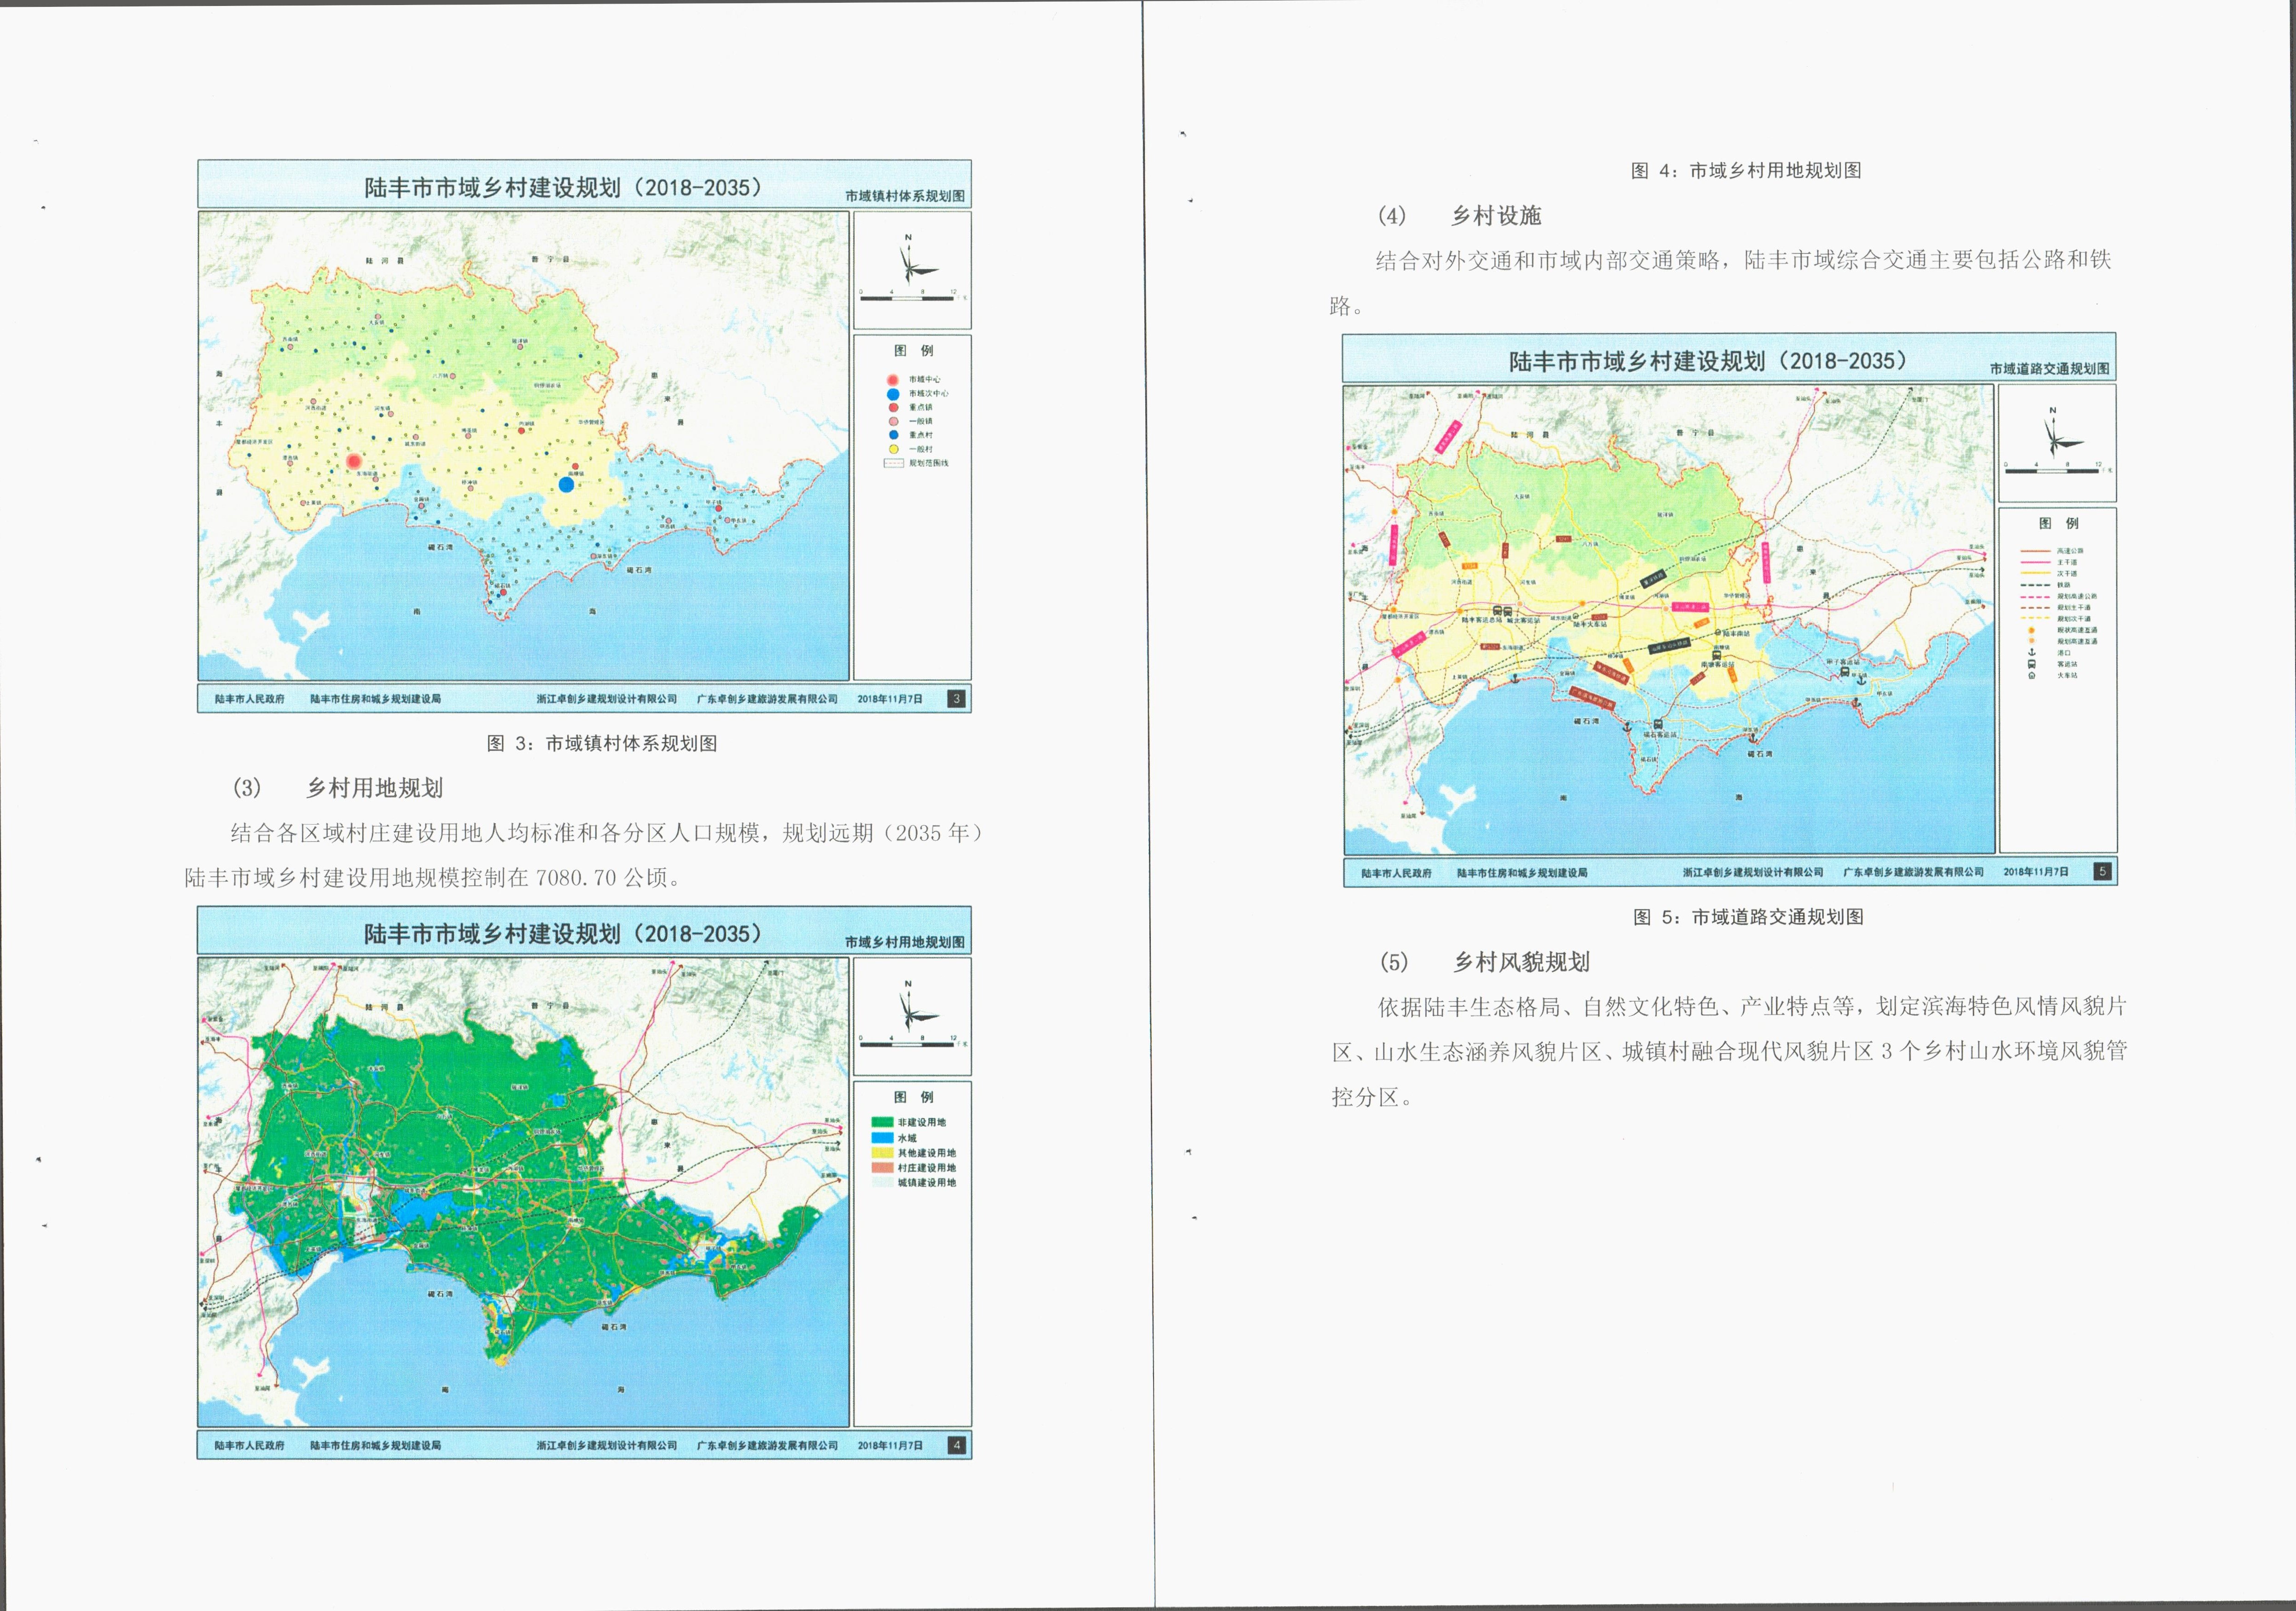
Task: Click the page number 3 box on first map
Action: [957, 698]
